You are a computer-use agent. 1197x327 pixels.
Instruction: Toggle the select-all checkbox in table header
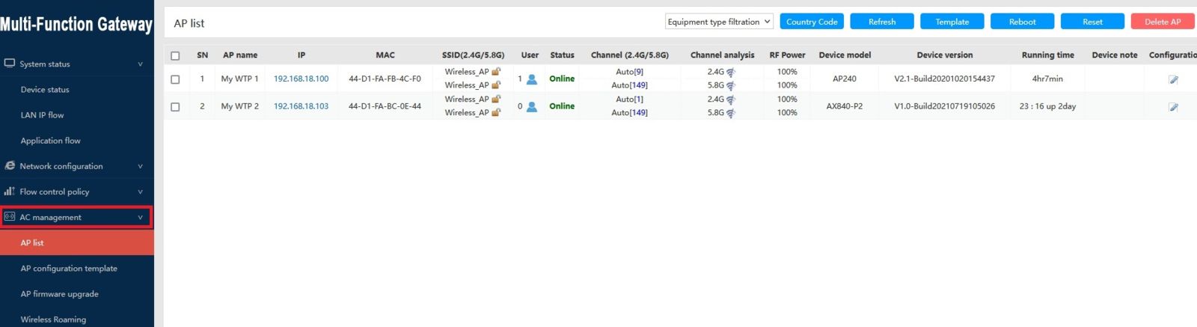tap(175, 55)
